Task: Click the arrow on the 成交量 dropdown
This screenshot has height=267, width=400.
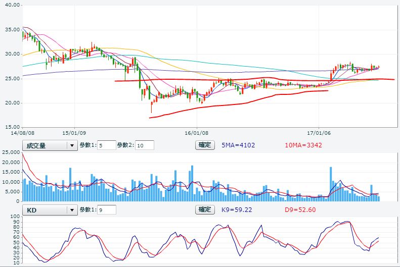Action: (x=72, y=145)
